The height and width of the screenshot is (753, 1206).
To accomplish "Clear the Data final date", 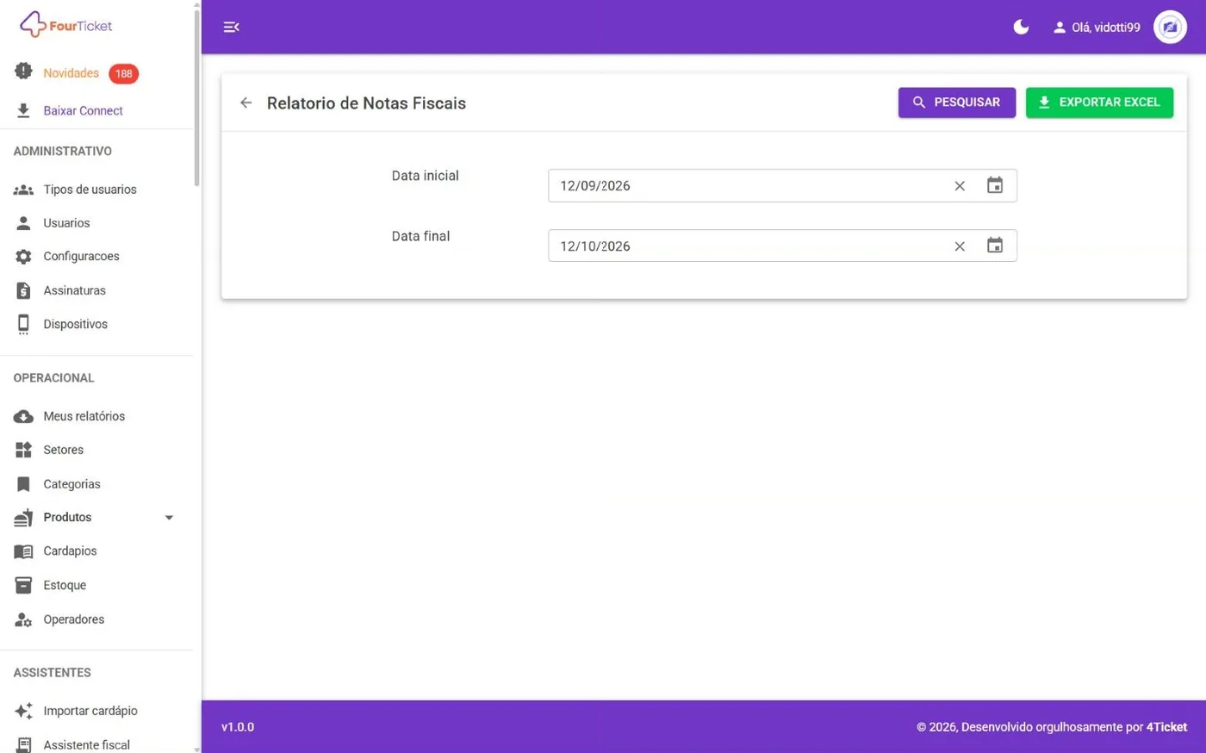I will coord(960,246).
